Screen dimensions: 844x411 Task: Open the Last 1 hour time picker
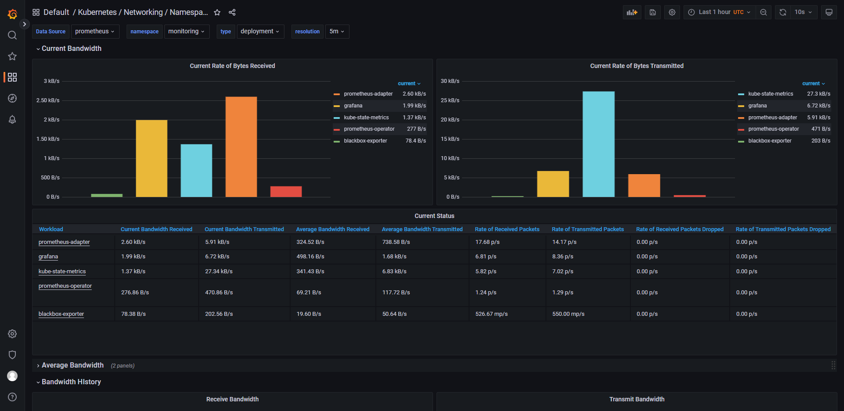tap(719, 12)
